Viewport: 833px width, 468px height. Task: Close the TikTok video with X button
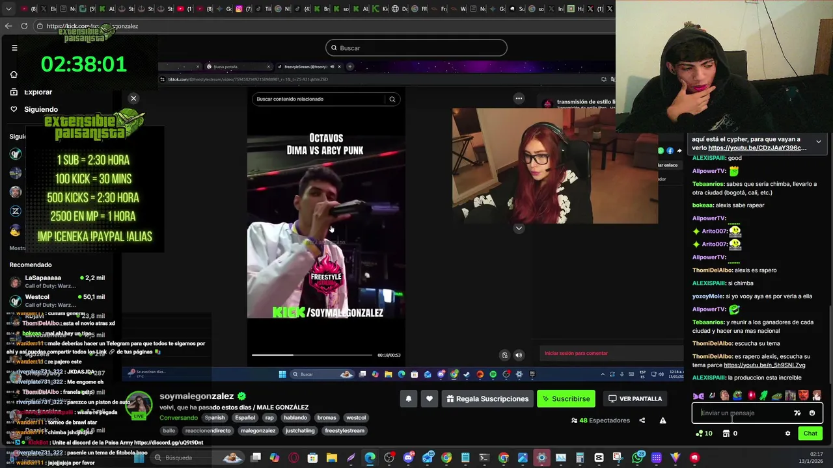pyautogui.click(x=133, y=98)
